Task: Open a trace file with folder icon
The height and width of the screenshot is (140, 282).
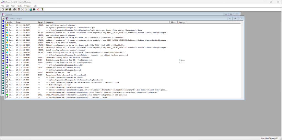Action: coord(6,9)
